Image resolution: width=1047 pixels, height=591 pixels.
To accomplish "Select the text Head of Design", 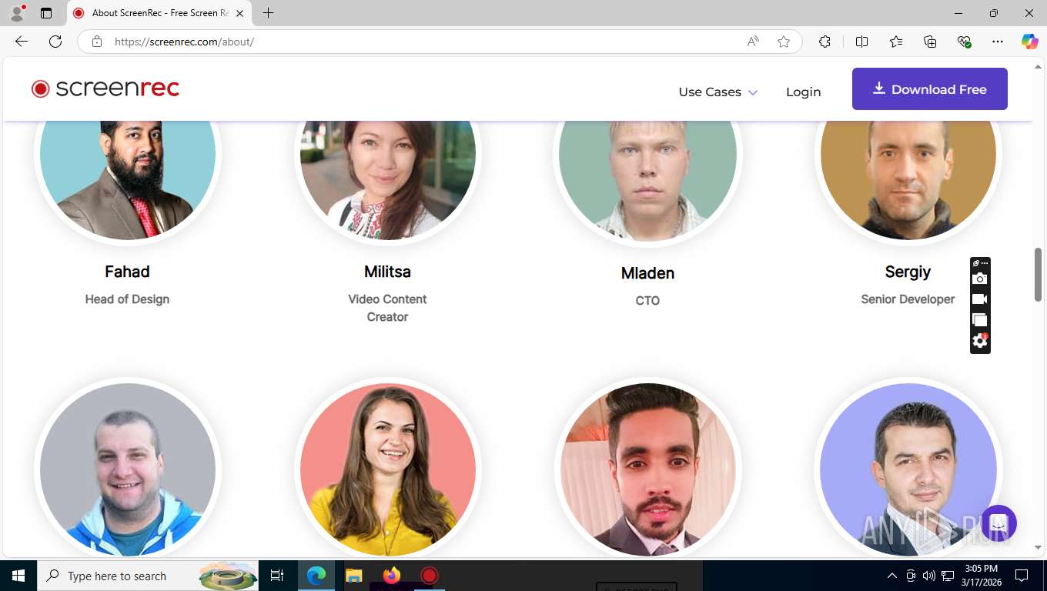I will [x=127, y=299].
